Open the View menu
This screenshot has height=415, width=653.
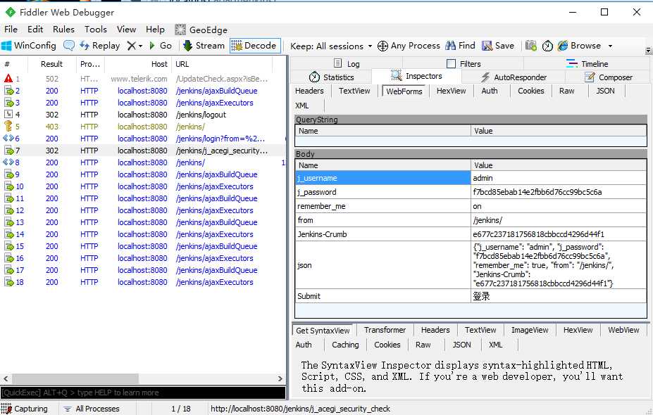(x=126, y=30)
